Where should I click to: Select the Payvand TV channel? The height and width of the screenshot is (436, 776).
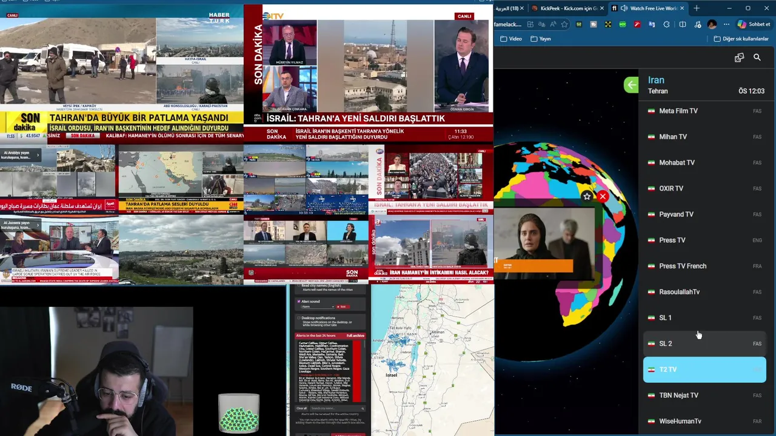click(704, 214)
